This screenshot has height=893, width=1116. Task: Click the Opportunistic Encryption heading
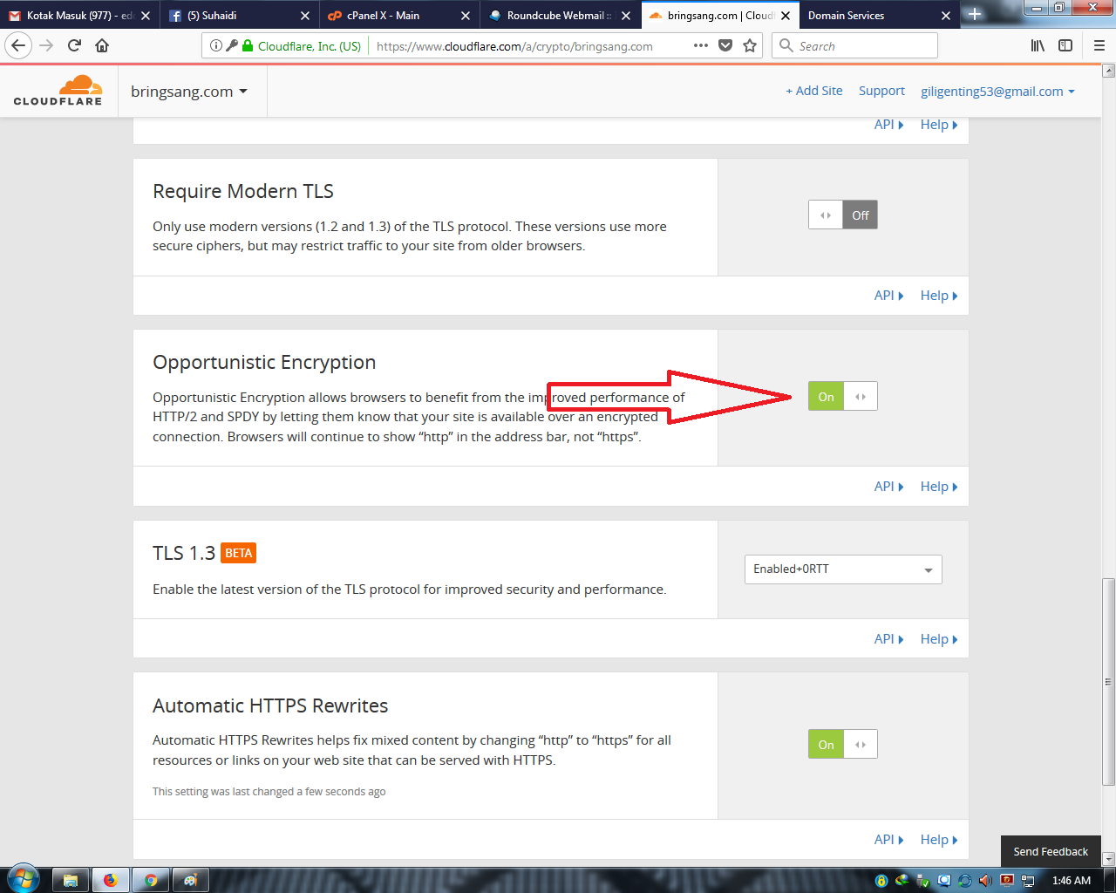click(x=264, y=362)
